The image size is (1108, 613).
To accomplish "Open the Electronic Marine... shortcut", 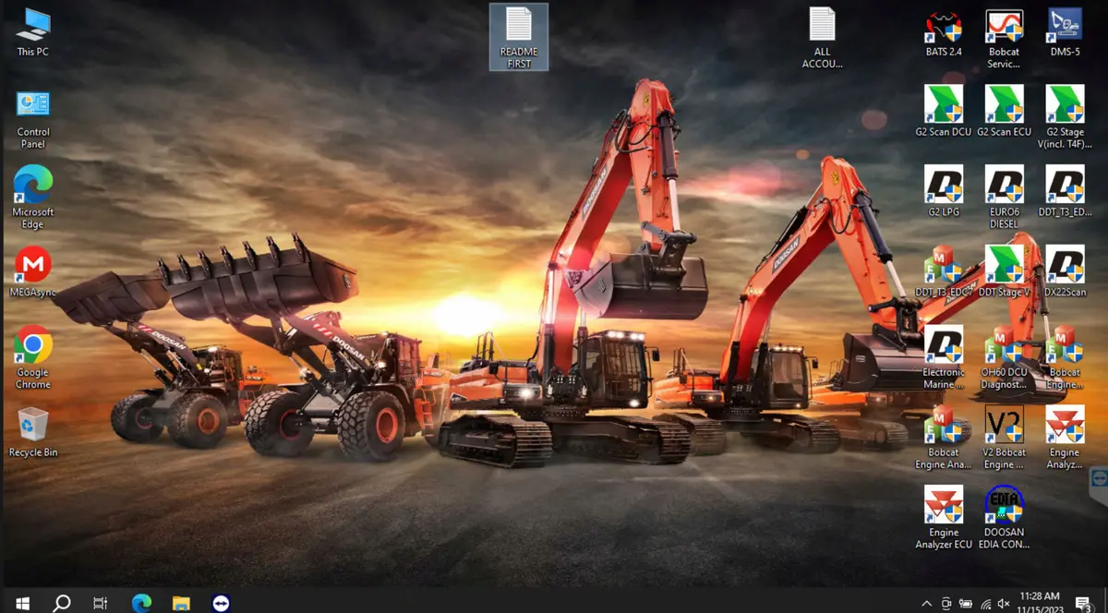I will pos(944,356).
